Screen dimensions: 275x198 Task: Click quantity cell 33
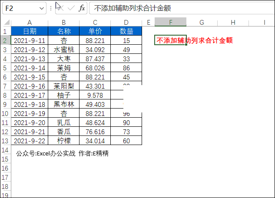click(126, 59)
